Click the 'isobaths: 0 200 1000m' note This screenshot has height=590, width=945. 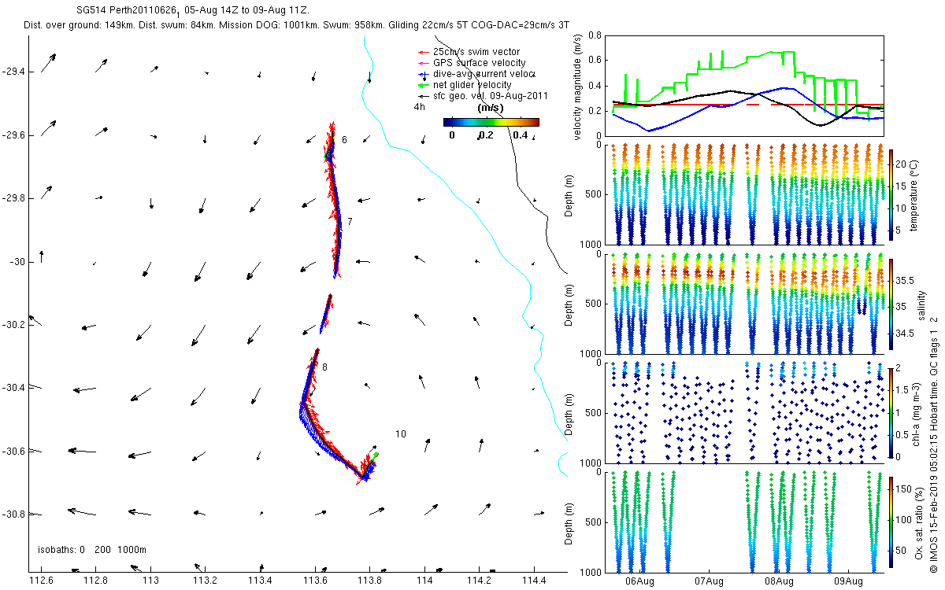click(x=92, y=550)
